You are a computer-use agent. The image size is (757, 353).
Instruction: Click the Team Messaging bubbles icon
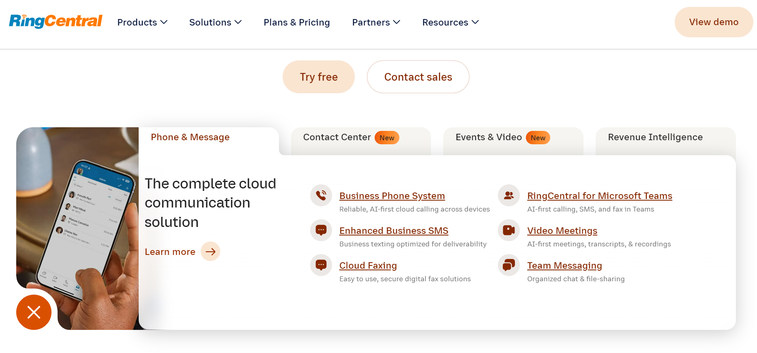point(509,265)
